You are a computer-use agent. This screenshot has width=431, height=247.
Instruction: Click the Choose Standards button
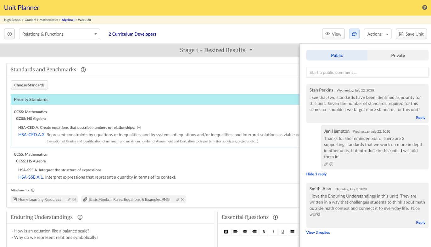tap(29, 85)
